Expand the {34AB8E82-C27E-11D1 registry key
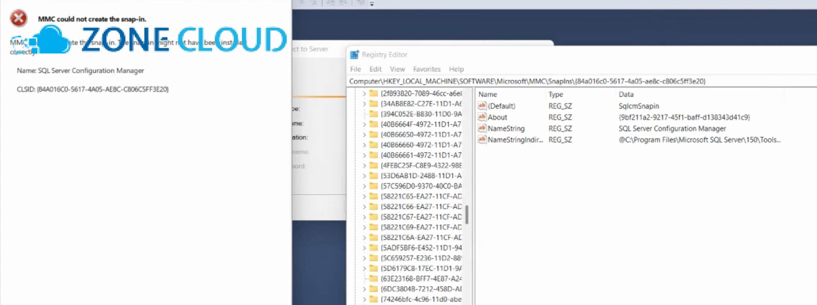 [364, 104]
